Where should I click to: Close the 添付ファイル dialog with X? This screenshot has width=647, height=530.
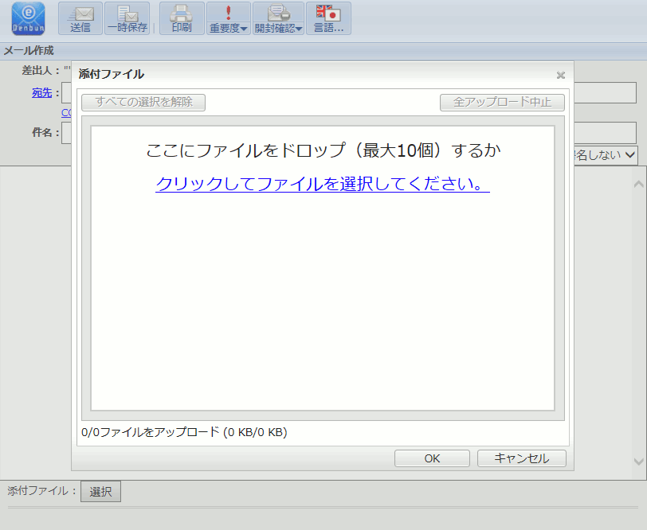(x=560, y=75)
